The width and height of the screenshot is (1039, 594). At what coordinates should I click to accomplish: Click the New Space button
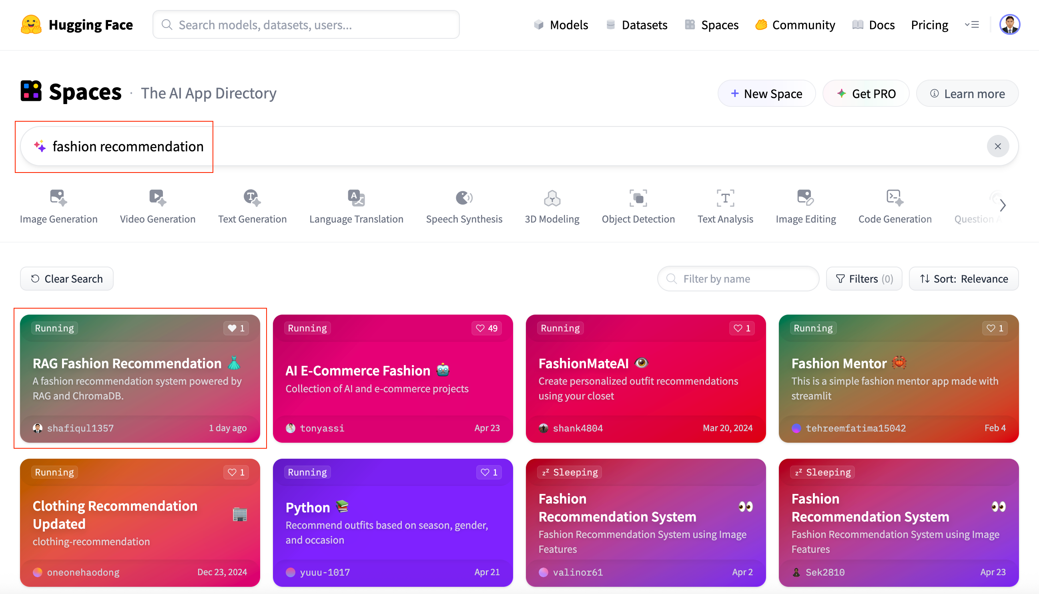766,94
